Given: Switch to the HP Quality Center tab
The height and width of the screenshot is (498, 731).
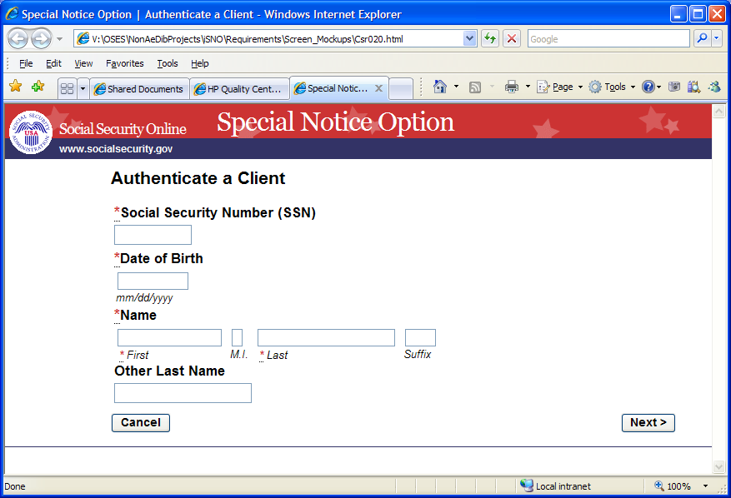Looking at the screenshot, I should coord(239,89).
